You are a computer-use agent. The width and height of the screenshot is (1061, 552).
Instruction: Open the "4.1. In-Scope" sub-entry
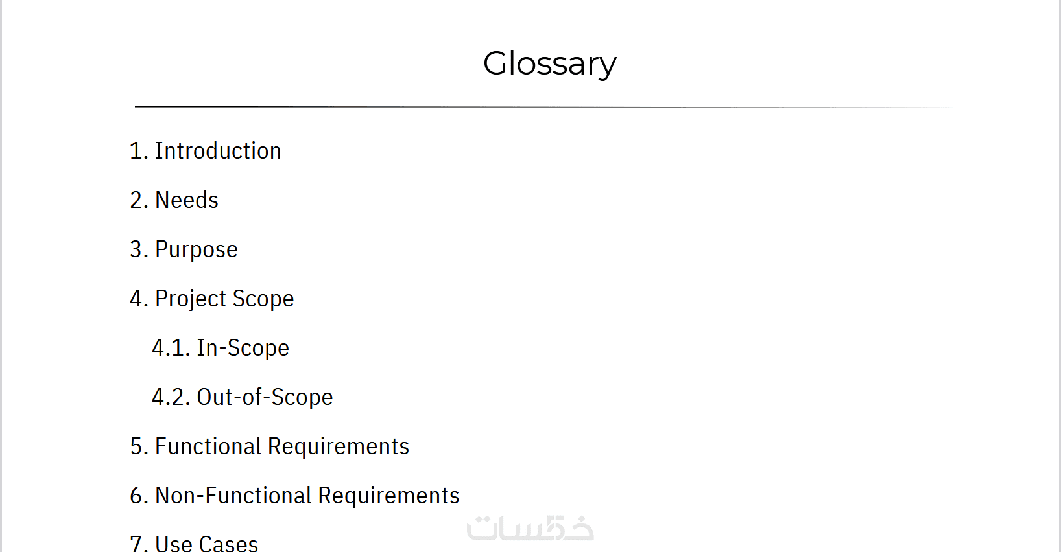pos(221,348)
